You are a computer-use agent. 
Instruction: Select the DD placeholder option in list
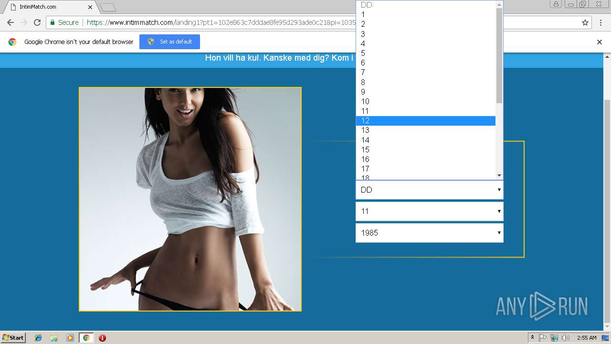[425, 5]
